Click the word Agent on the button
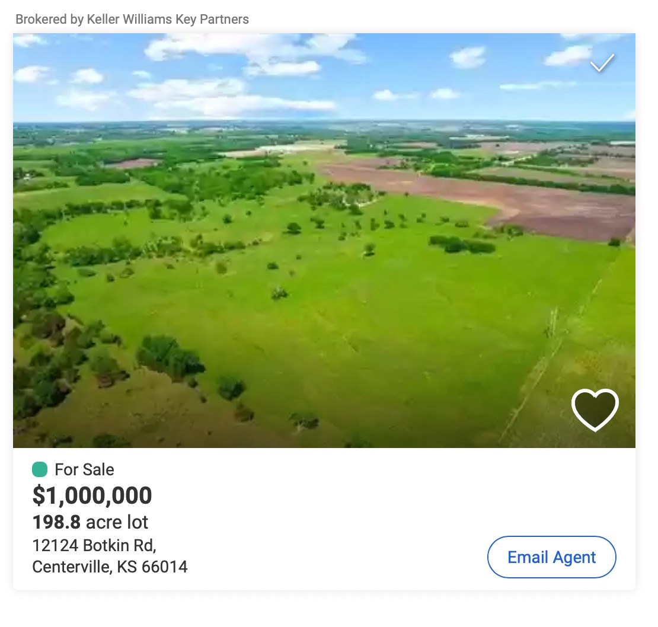 point(574,558)
